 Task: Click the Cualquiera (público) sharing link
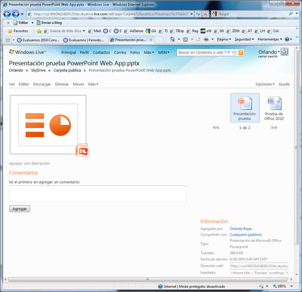(x=246, y=235)
